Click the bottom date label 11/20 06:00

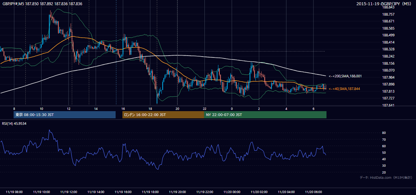click(x=313, y=192)
